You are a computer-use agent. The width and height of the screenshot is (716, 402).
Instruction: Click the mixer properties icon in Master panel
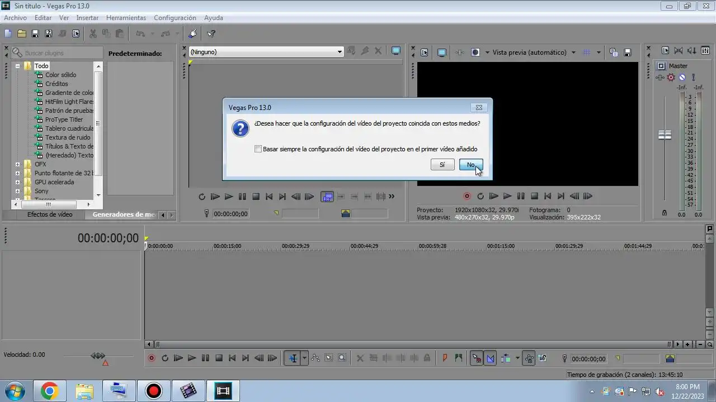[665, 50]
